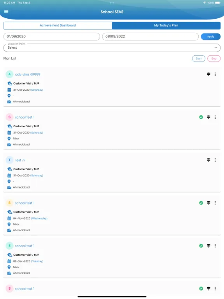The image size is (224, 299).
Task: Open the adv vims @9999 plan name
Action: (x=28, y=74)
